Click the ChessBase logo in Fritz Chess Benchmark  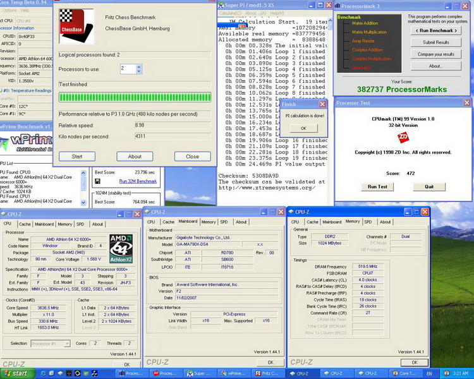coord(76,27)
